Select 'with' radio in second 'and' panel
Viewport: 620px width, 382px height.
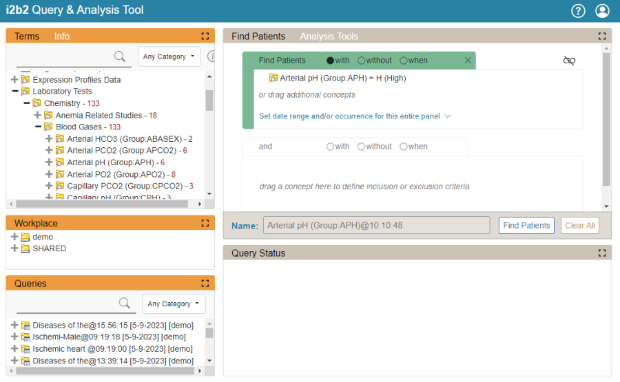click(x=330, y=147)
